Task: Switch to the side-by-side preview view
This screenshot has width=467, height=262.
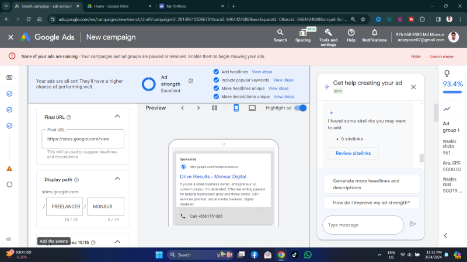Action: pyautogui.click(x=214, y=108)
